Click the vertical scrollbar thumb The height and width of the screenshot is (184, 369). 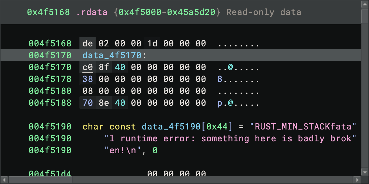point(364,16)
